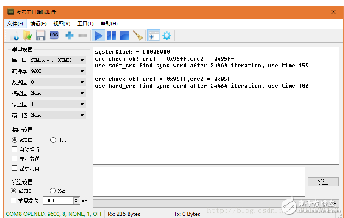Toggle the 显示时间 checkbox
This screenshot has height=218, width=344.
(15, 168)
